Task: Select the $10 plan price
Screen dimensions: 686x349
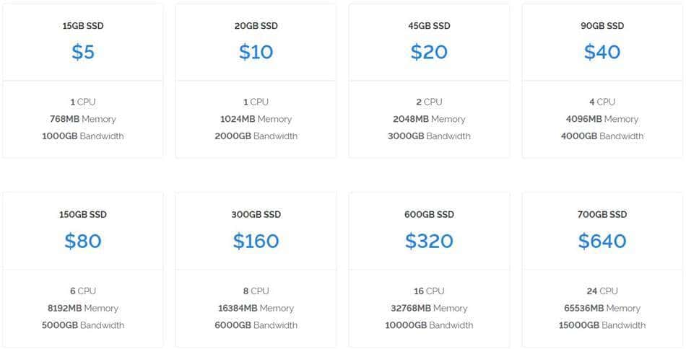Action: pos(256,52)
